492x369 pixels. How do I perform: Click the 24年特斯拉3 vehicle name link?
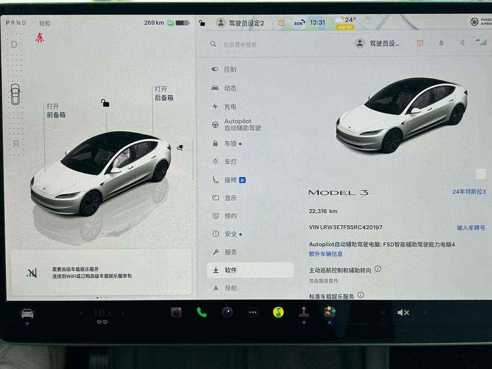[x=469, y=192]
